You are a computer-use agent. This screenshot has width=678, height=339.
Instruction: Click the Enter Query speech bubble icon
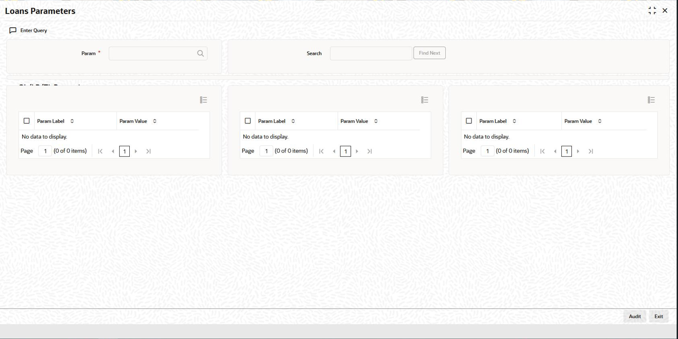coord(13,30)
